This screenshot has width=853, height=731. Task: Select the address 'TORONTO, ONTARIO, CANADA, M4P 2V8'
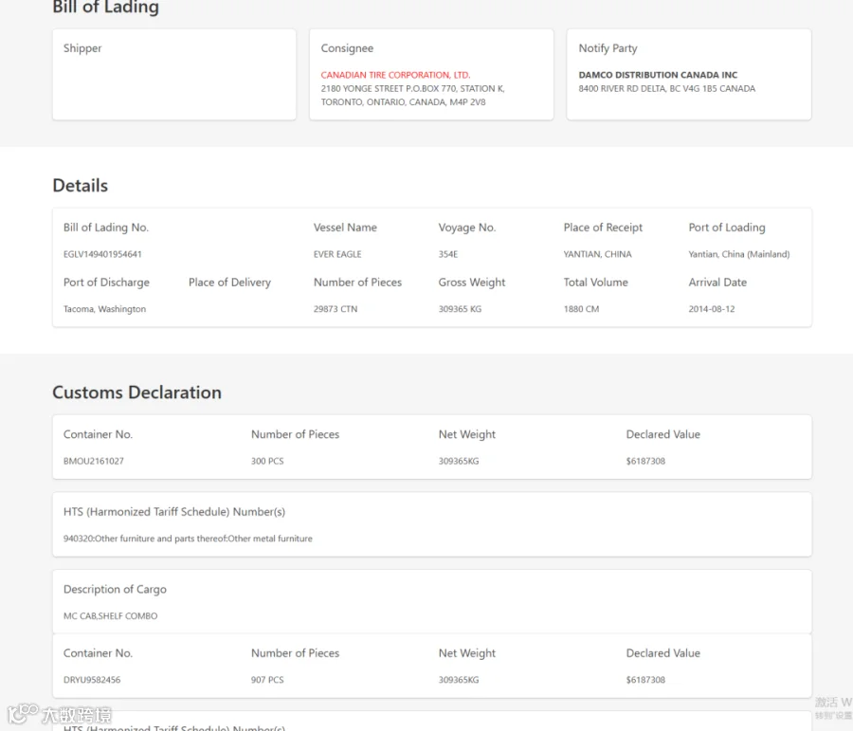coord(403,102)
